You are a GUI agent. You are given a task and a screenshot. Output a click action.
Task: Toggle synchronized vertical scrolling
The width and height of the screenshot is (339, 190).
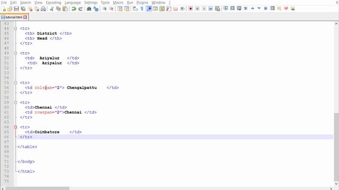click(x=120, y=9)
